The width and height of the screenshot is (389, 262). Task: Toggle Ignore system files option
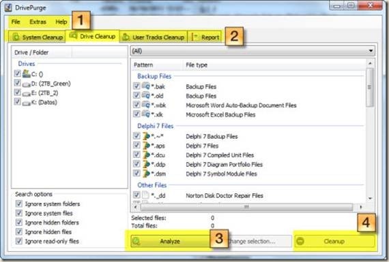coord(19,213)
